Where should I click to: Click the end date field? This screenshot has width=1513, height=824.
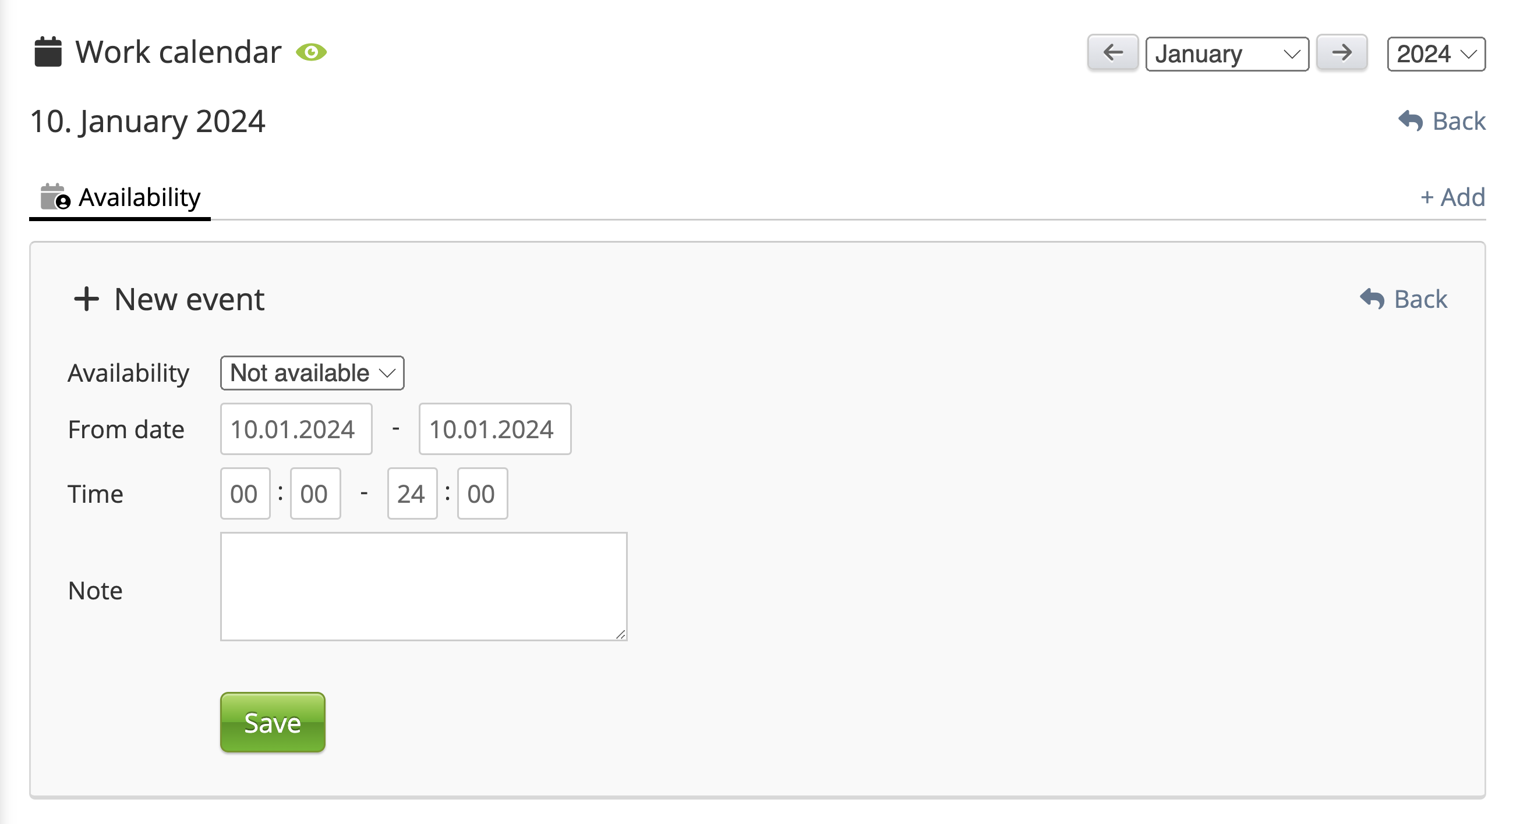494,429
